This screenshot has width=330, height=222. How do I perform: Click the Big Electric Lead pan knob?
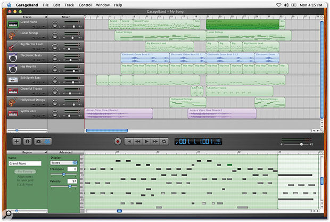[55, 46]
